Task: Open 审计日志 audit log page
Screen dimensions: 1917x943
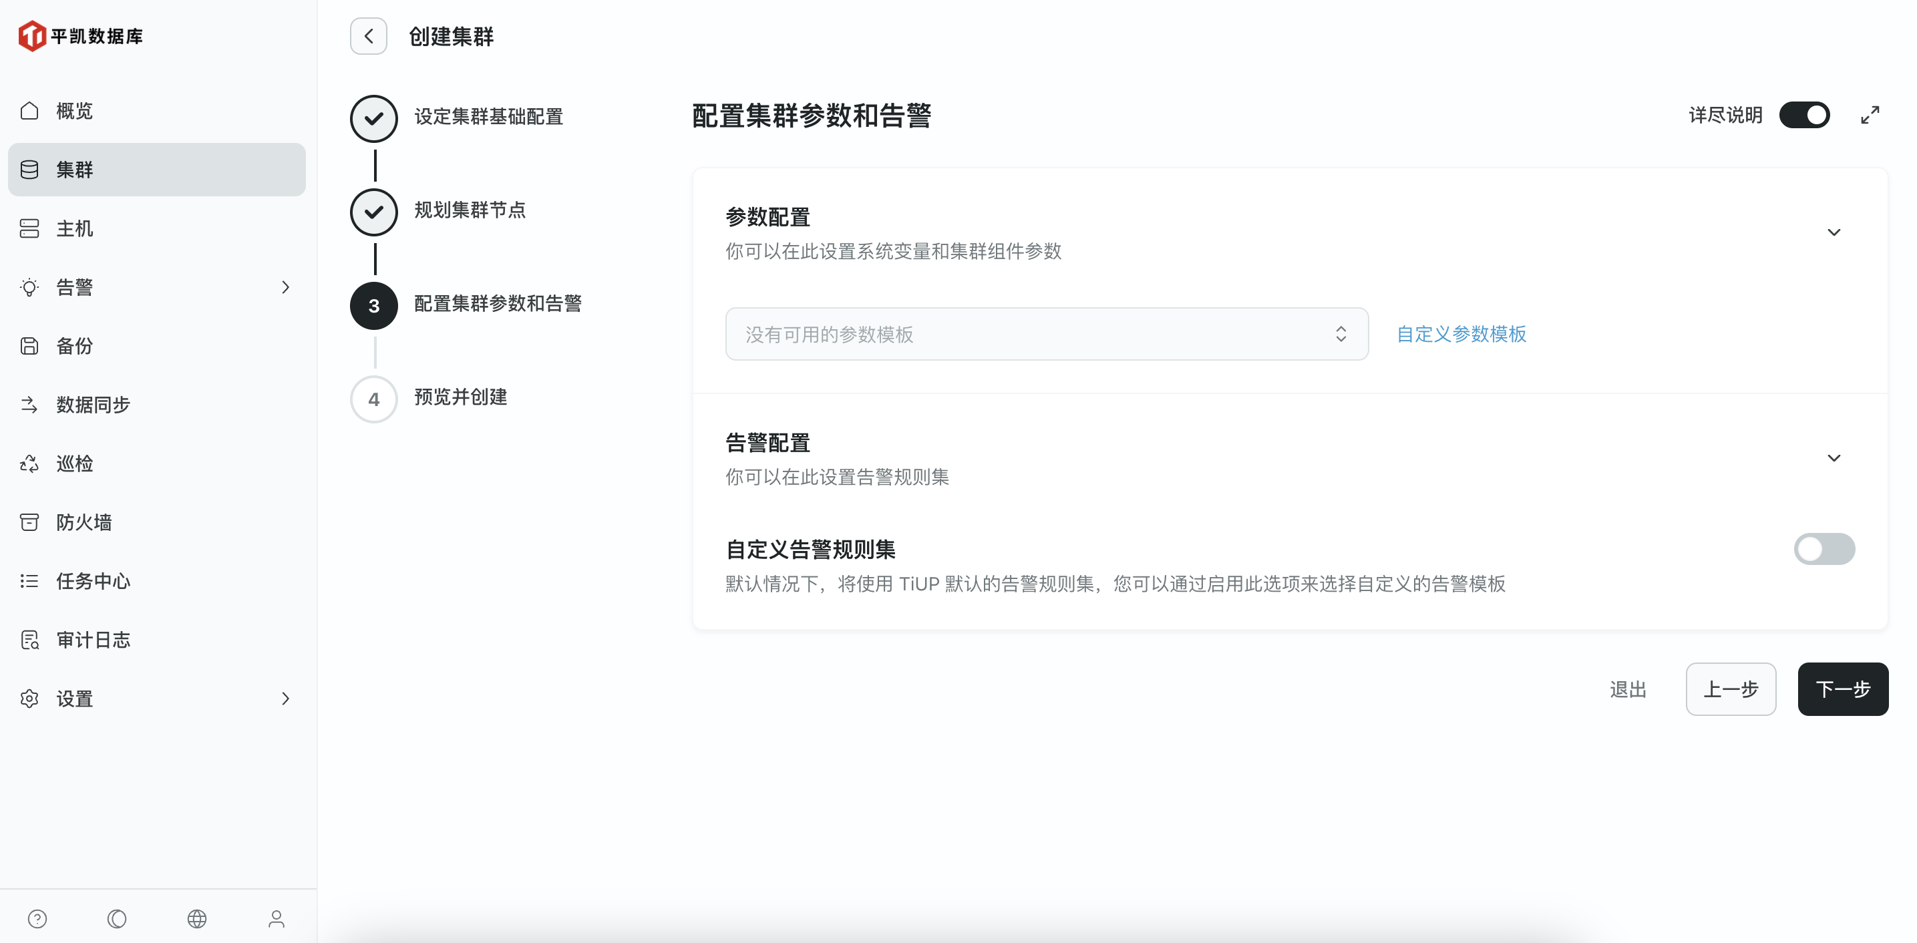Action: coord(92,639)
